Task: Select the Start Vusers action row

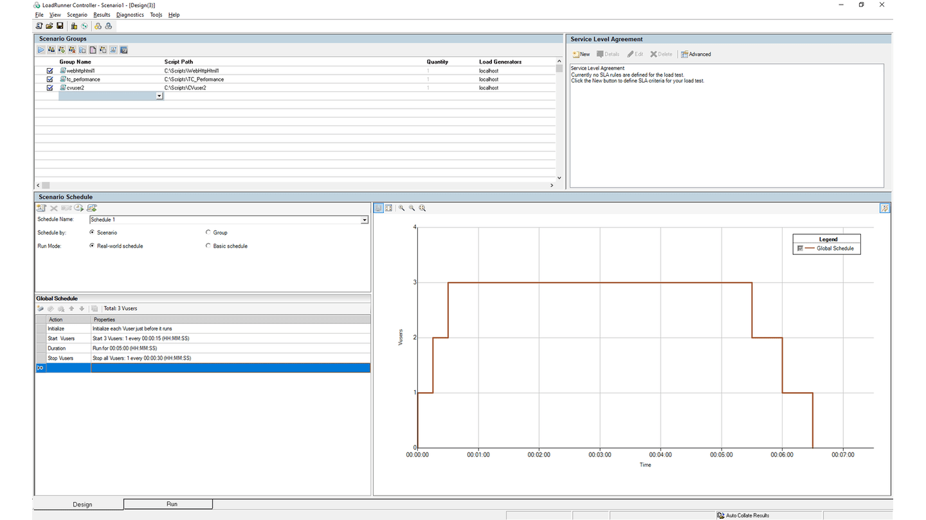Action: (203, 338)
